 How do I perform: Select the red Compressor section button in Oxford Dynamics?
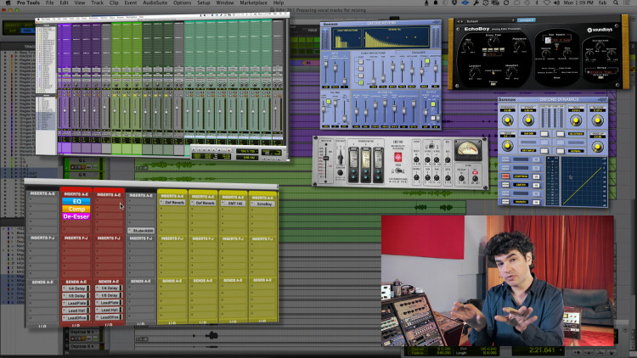pyautogui.click(x=505, y=176)
